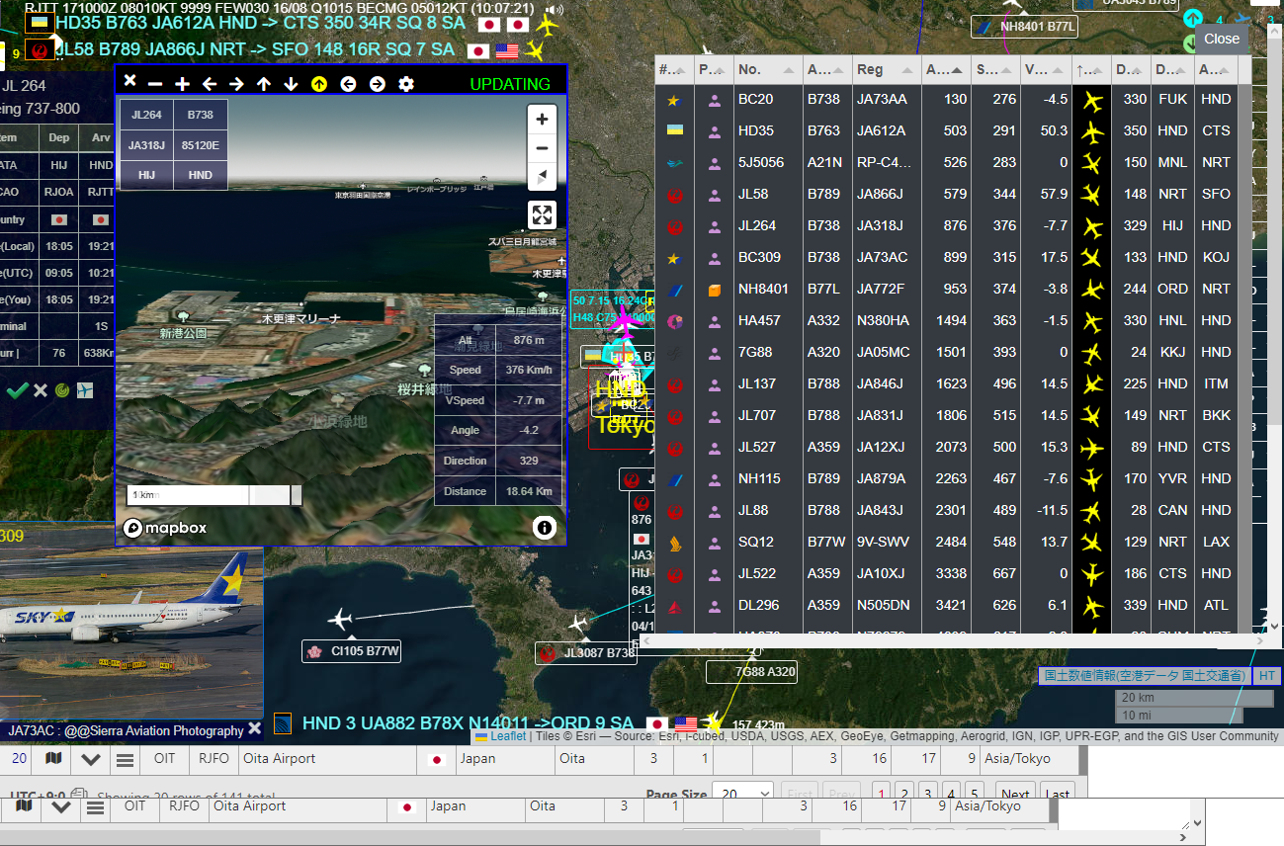Click registration JA879A in NH115 row

881,478
